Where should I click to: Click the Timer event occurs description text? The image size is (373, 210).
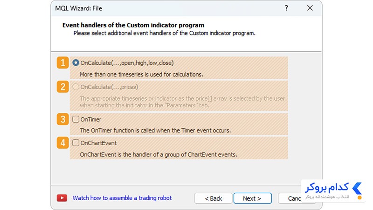[155, 131]
